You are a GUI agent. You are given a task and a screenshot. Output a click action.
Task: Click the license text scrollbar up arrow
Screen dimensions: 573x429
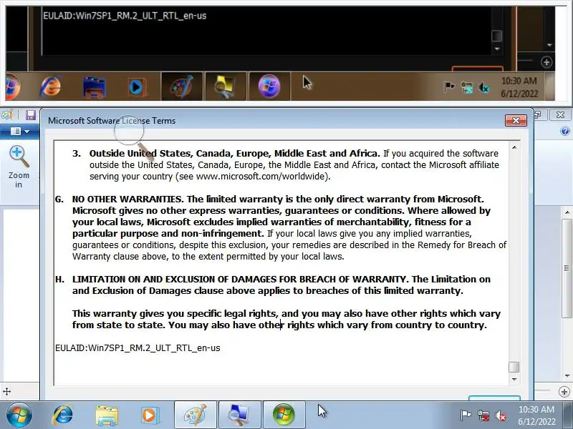(x=514, y=147)
